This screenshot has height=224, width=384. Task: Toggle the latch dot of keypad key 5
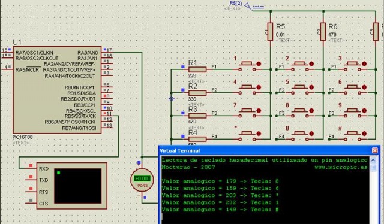pos(311,87)
